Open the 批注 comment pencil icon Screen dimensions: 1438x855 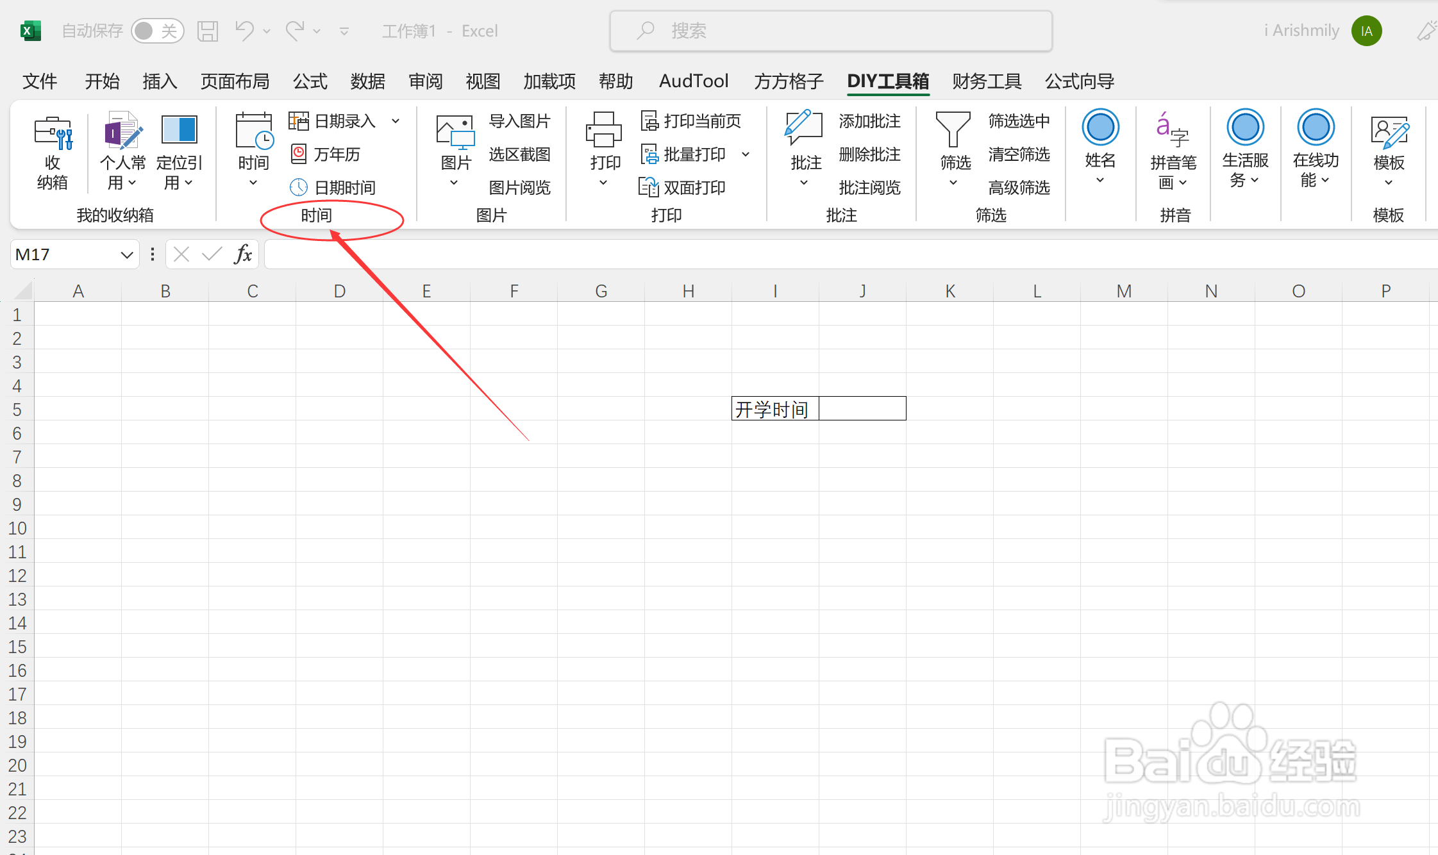click(804, 129)
